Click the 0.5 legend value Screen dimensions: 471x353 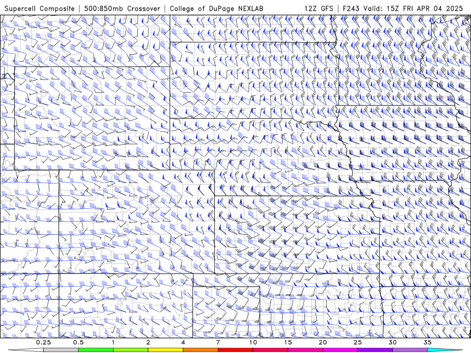(78, 342)
